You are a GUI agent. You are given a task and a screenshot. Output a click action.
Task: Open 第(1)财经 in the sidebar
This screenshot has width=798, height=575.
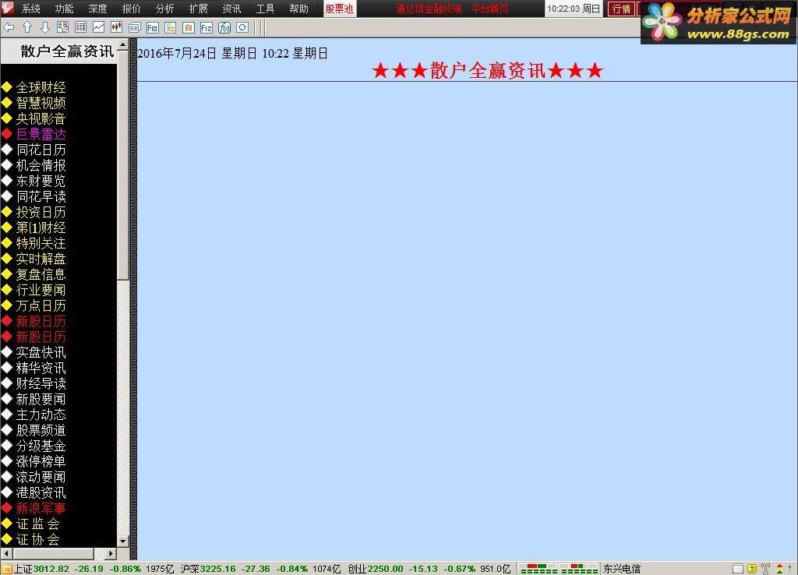point(41,228)
